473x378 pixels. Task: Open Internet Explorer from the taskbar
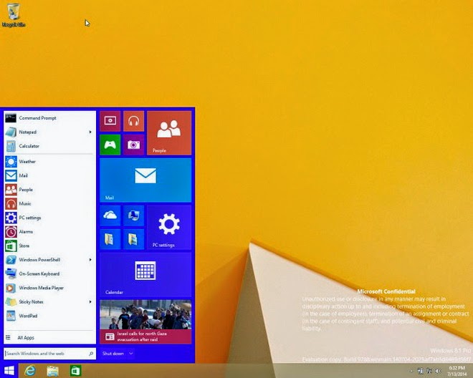30,371
